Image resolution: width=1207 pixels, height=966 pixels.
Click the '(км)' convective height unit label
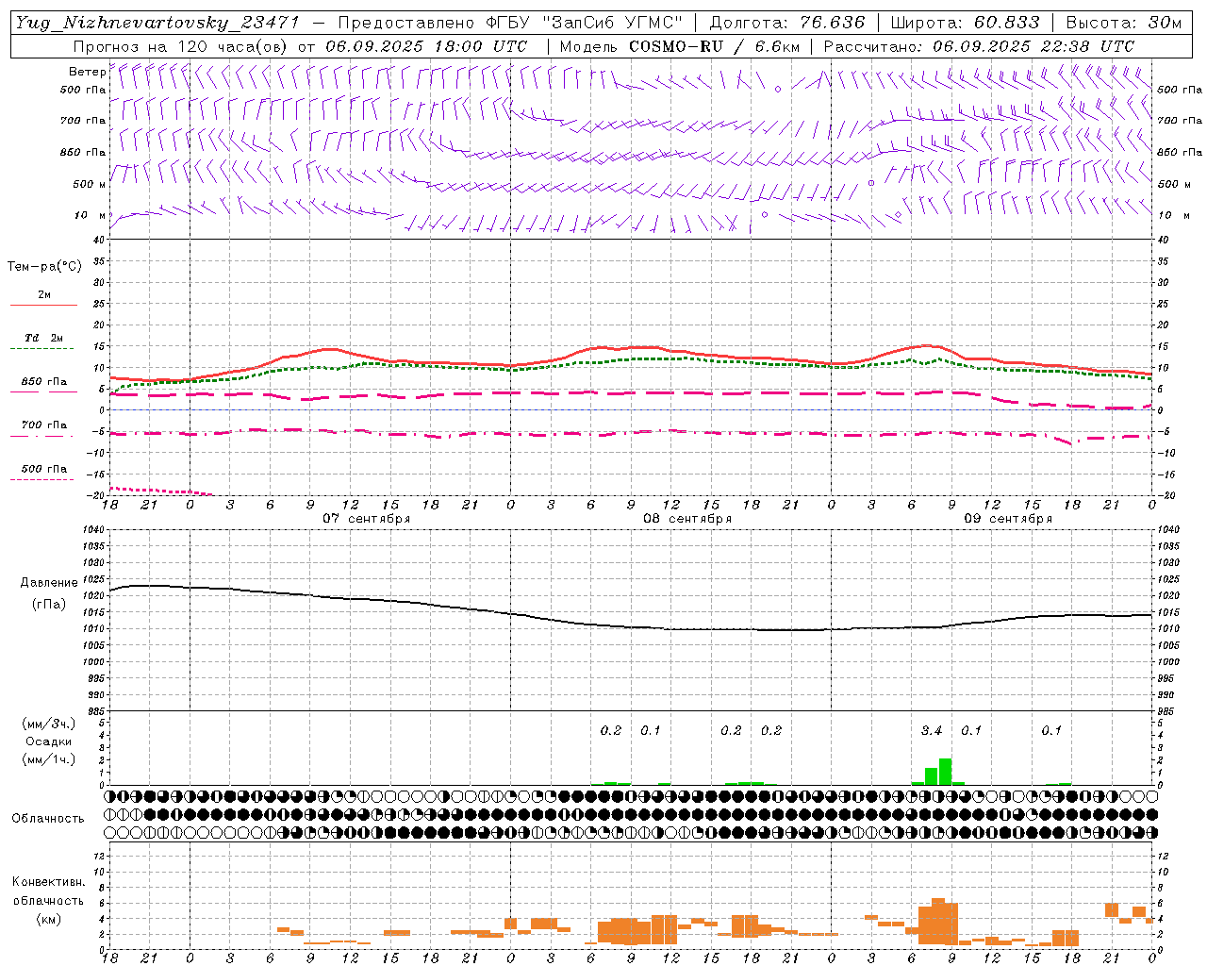click(49, 919)
